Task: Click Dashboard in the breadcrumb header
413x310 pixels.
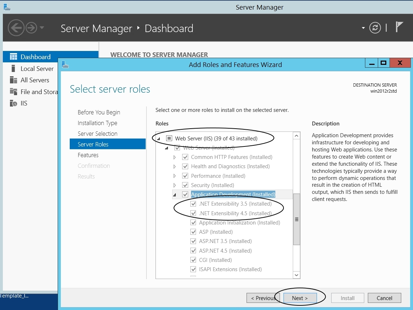Action: [x=169, y=28]
